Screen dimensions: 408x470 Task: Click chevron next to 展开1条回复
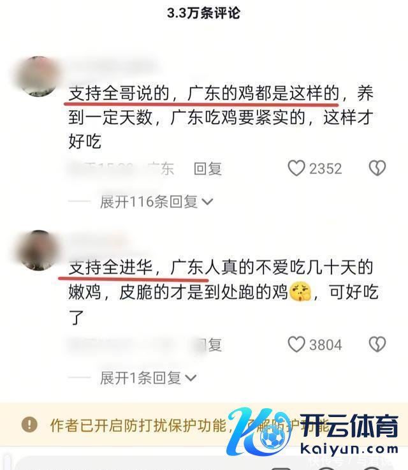[x=191, y=378]
